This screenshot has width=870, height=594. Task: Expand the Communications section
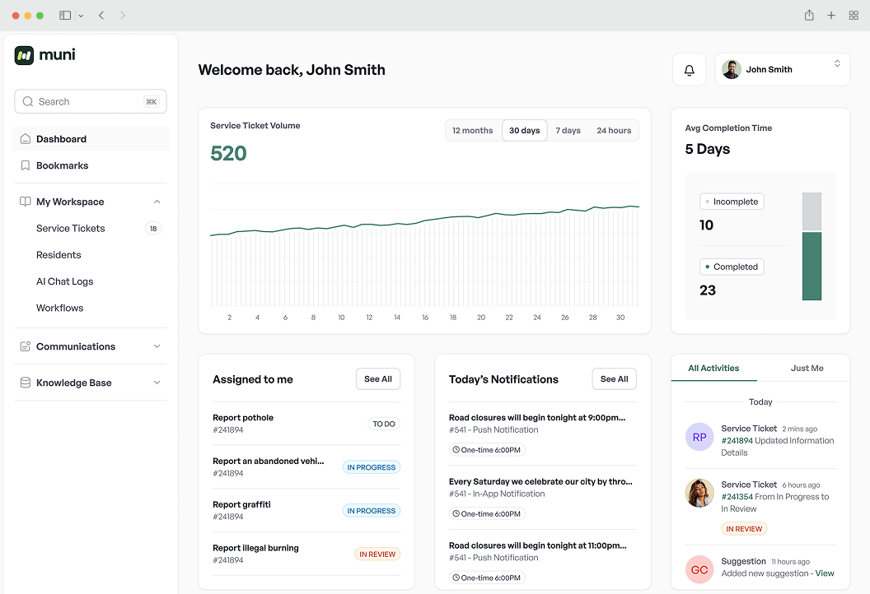[x=157, y=346]
